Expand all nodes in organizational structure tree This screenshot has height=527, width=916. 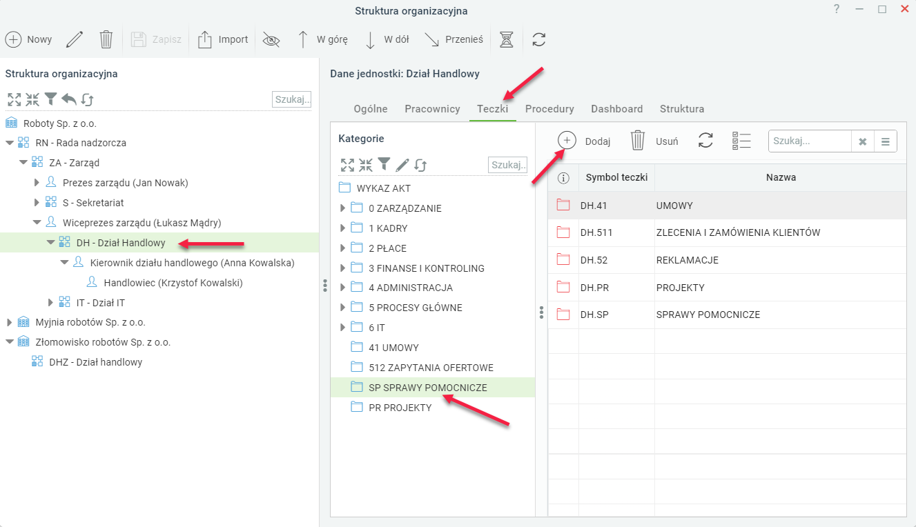coord(14,99)
